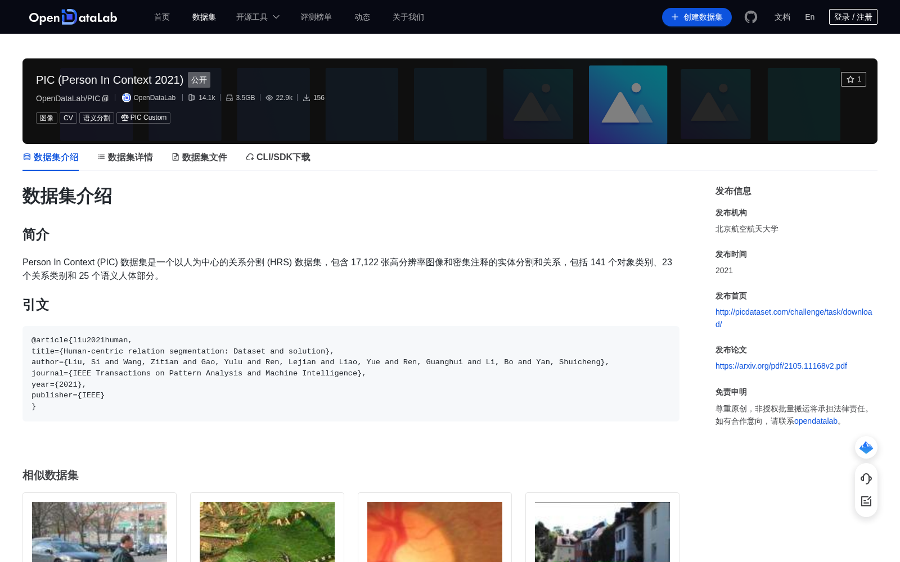The image size is (900, 562).
Task: Click the highlighted teal banner image placeholder
Action: 628,105
